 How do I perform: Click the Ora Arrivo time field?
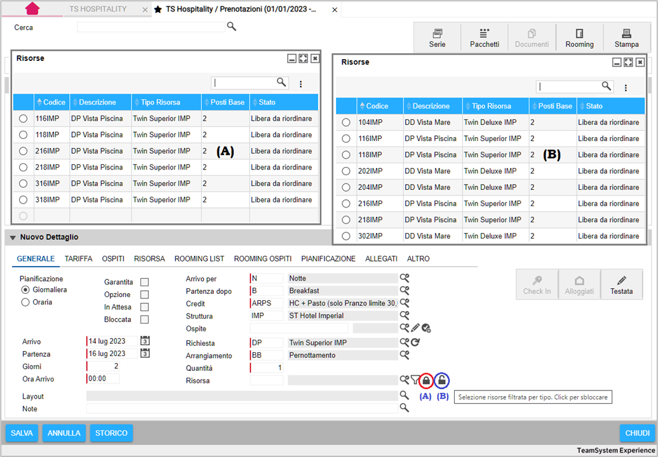(x=103, y=378)
